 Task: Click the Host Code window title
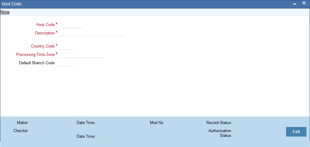pos(12,4)
